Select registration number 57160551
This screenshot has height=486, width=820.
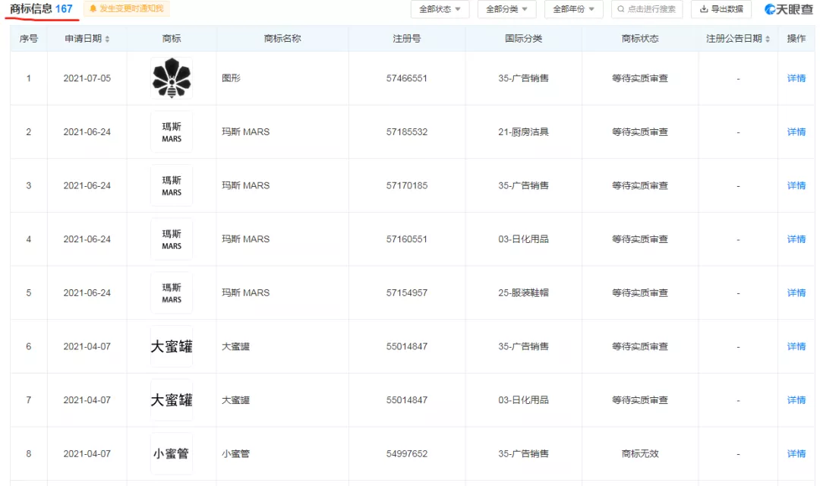click(406, 239)
